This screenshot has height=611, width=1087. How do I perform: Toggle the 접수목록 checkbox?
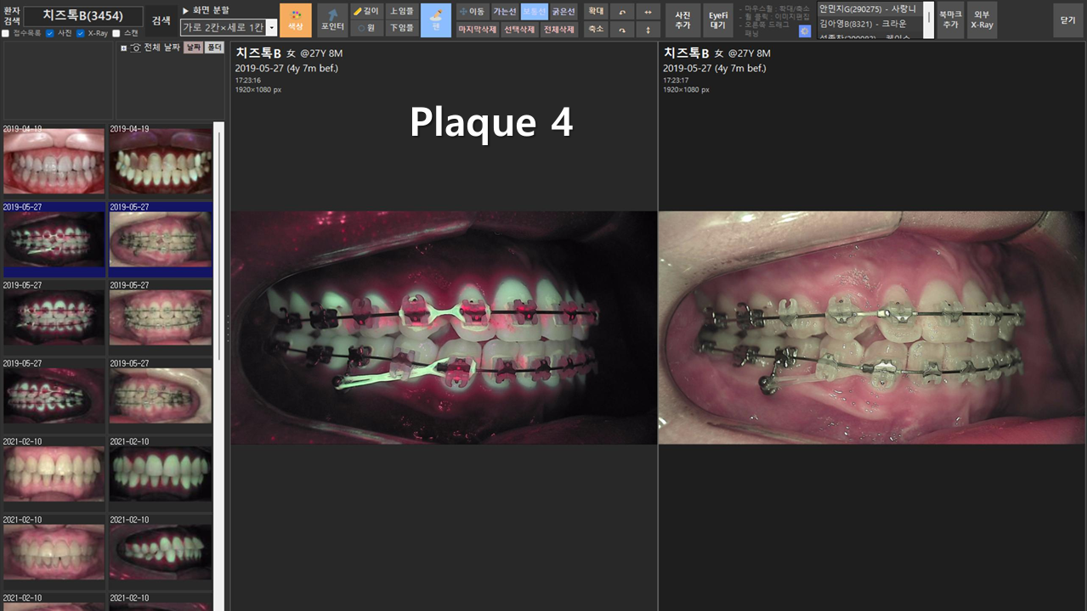point(6,33)
